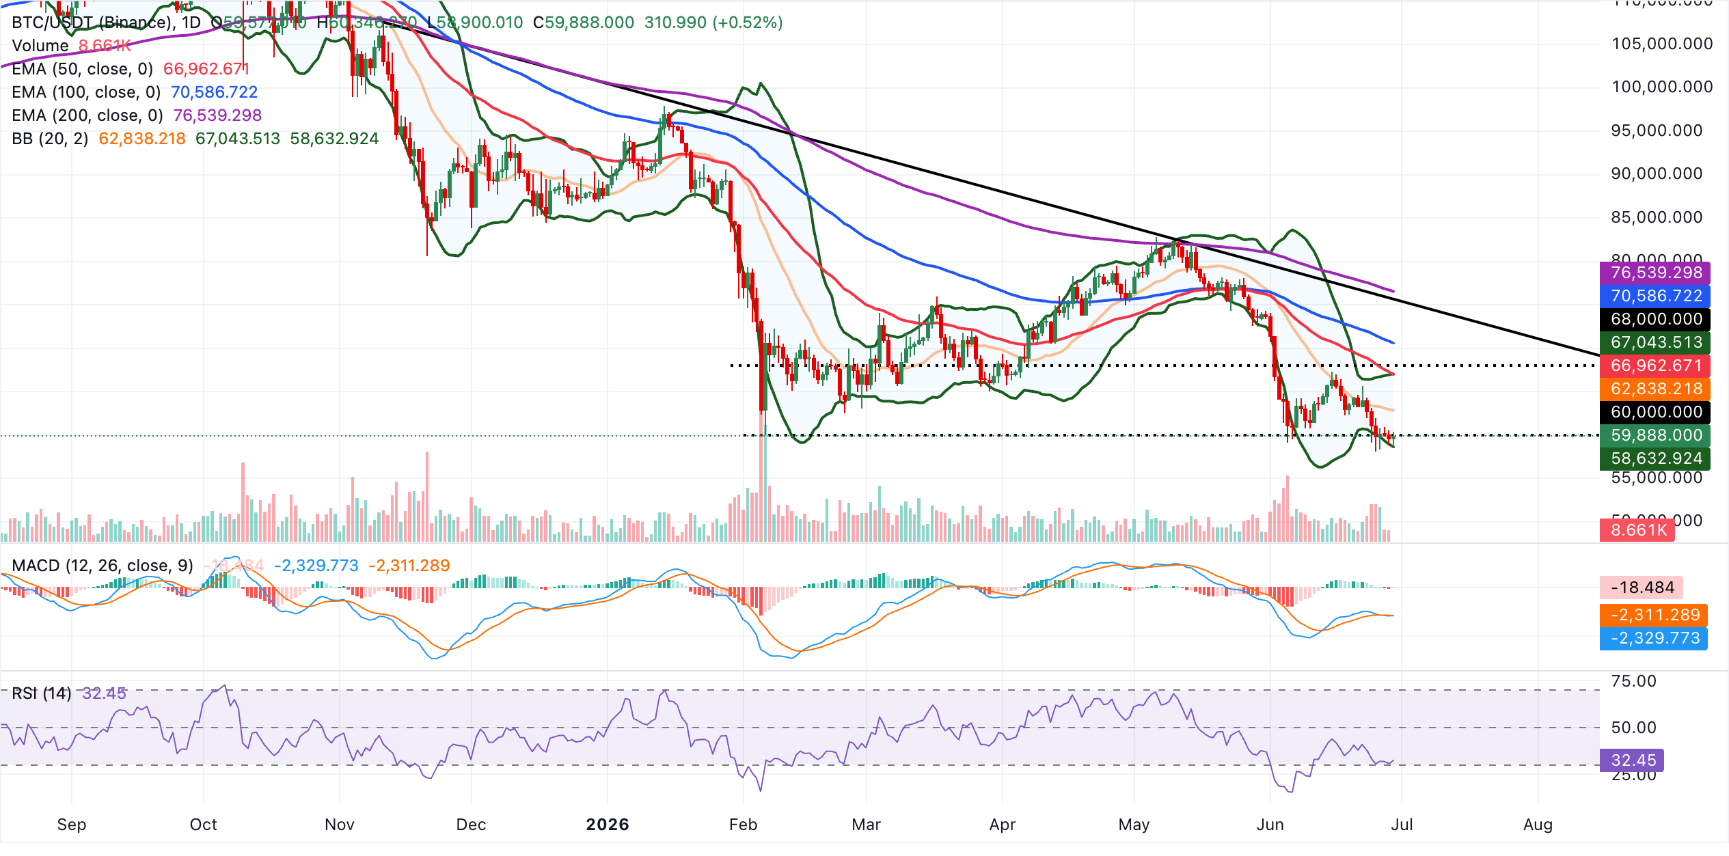Click the red 8.661K volume label
Screen dimensions: 1729x856
coord(1637,530)
